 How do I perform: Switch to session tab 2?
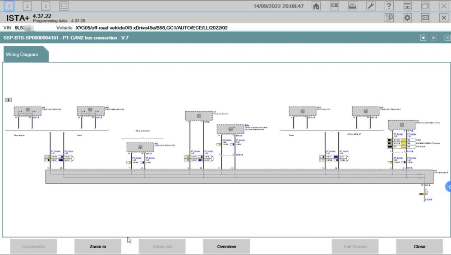tap(28, 6)
